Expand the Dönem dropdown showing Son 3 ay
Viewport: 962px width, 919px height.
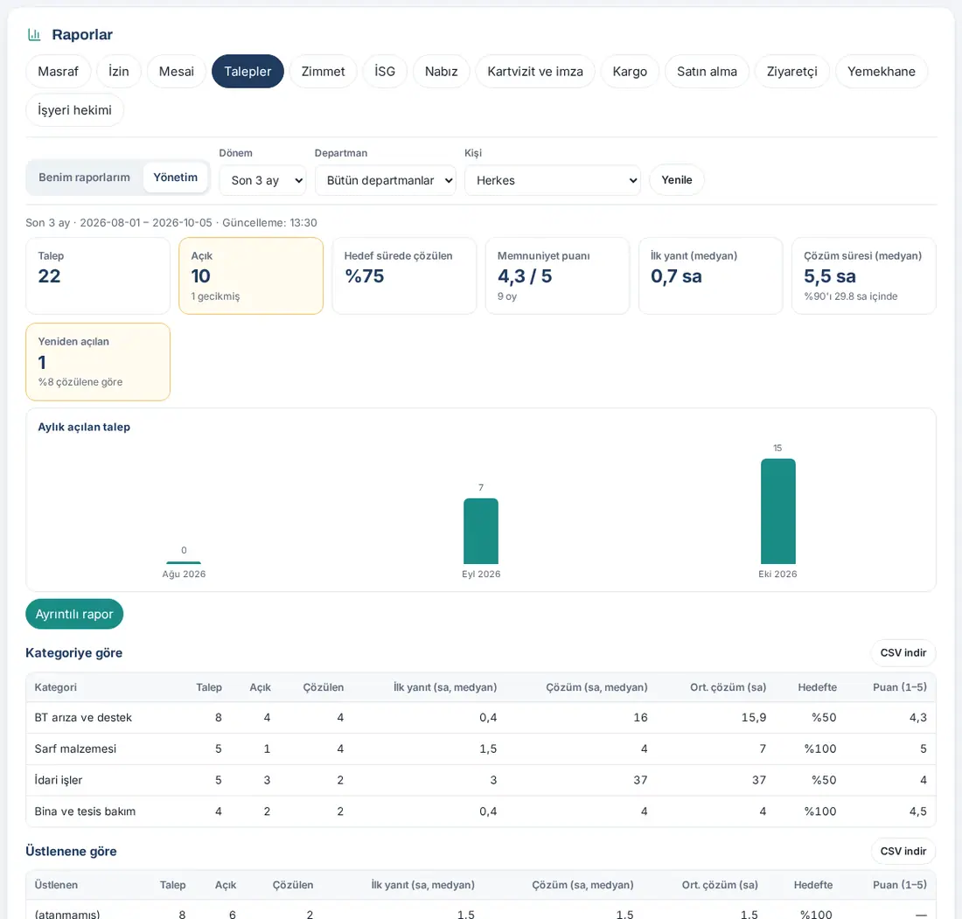pos(262,180)
